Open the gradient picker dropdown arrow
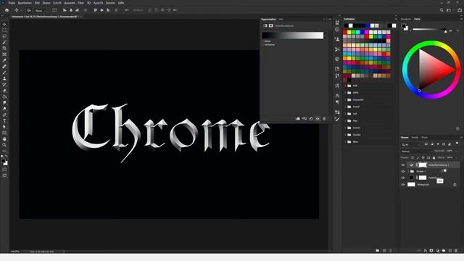Viewport: 464px width, 261px height. 326,36
